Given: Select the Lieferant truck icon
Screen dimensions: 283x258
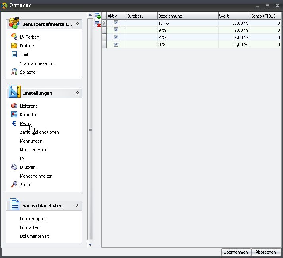Looking at the screenshot, I should 14,106.
